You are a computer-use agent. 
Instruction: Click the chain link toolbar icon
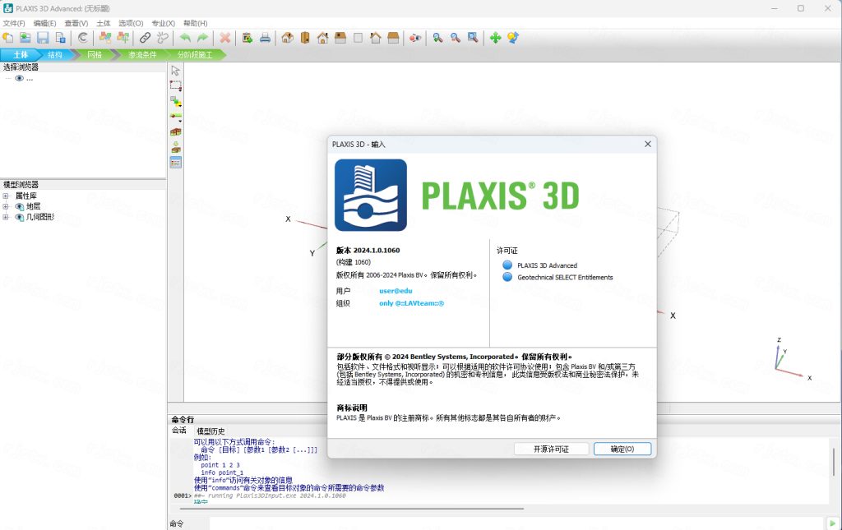pyautogui.click(x=145, y=38)
